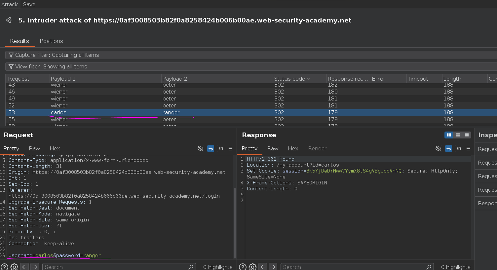The width and height of the screenshot is (497, 270).
Task: Open the View filter settings bar
Action: pyautogui.click(x=251, y=66)
